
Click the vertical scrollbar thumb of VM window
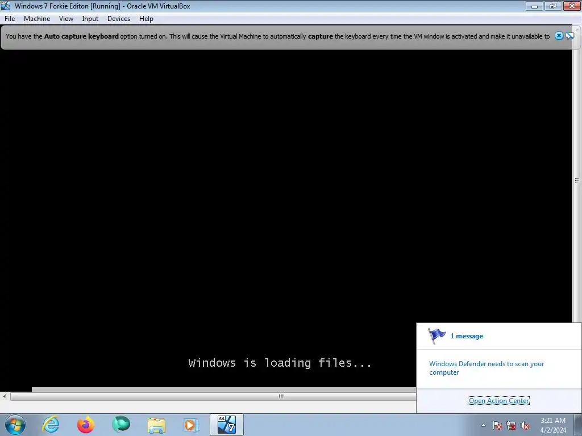point(577,181)
